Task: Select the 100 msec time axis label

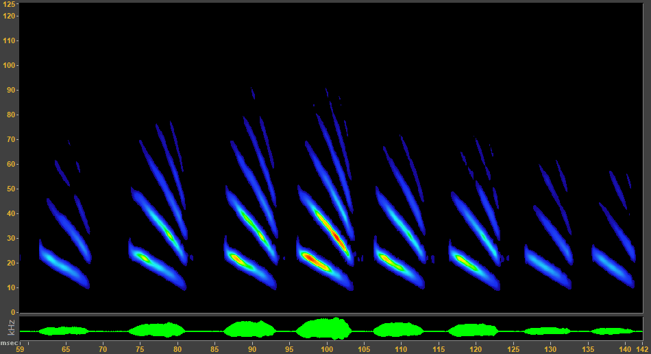Action: [x=327, y=349]
